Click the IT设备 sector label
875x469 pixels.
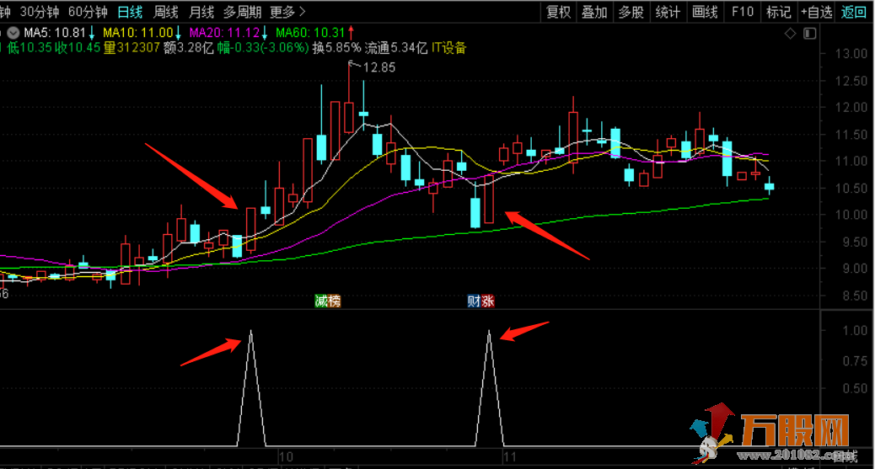(448, 48)
